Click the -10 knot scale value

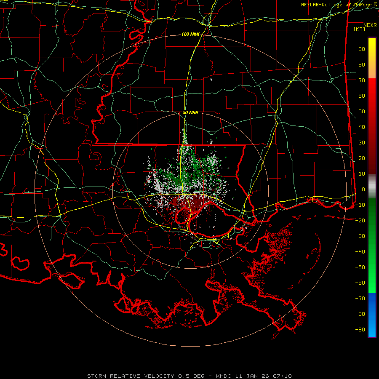360,205
